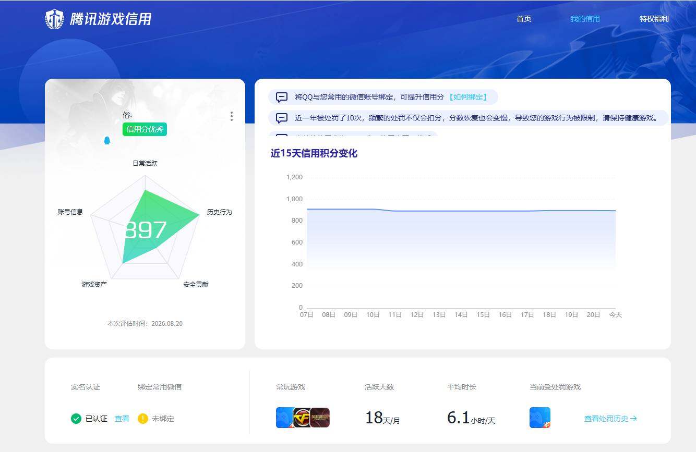Image resolution: width=696 pixels, height=452 pixels.
Task: Open the 查看 link next to 已认证
Action: (x=122, y=419)
